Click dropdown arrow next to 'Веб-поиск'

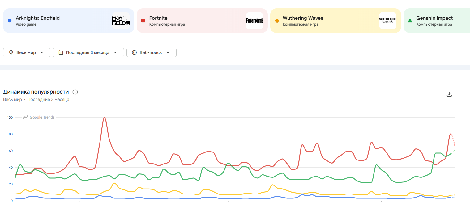tap(168, 52)
